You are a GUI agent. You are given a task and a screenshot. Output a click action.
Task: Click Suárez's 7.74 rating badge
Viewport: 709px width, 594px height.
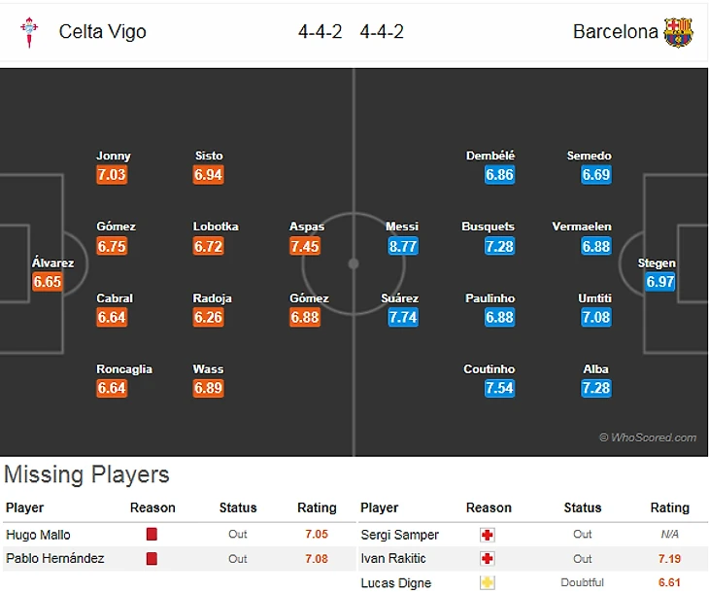(x=402, y=317)
